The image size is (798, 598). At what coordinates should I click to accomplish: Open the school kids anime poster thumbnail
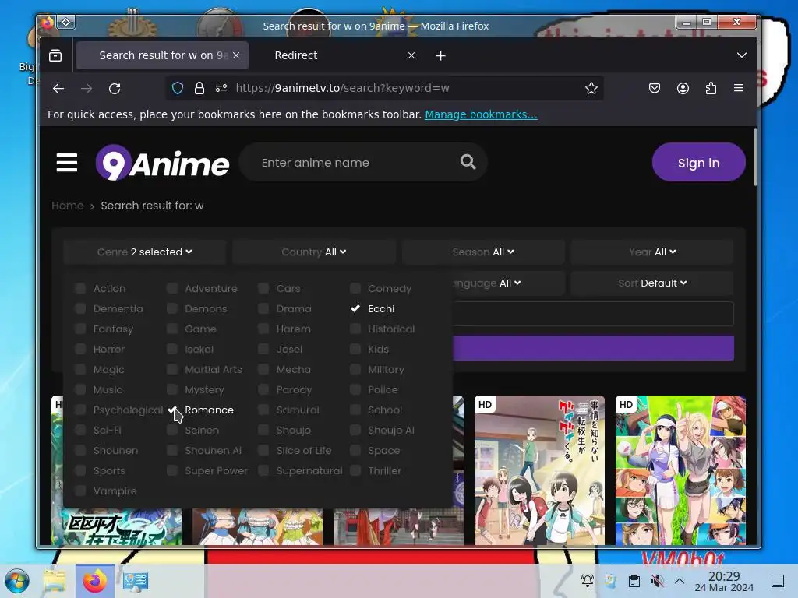tap(539, 470)
